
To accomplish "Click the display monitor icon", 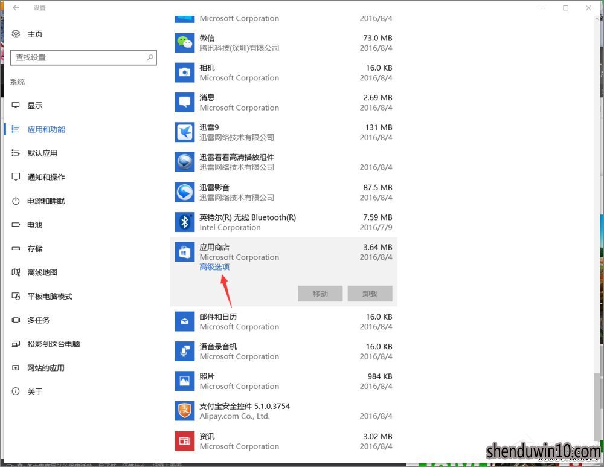I will (16, 105).
